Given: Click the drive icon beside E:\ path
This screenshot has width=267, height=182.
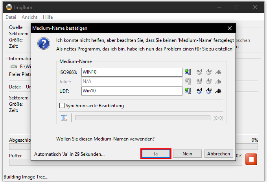Looking at the screenshot, I should (14, 67).
